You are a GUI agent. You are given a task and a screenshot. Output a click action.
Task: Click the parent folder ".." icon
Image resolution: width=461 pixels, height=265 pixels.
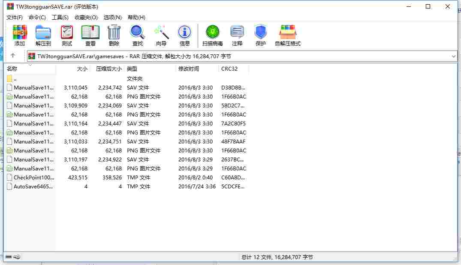(x=9, y=79)
